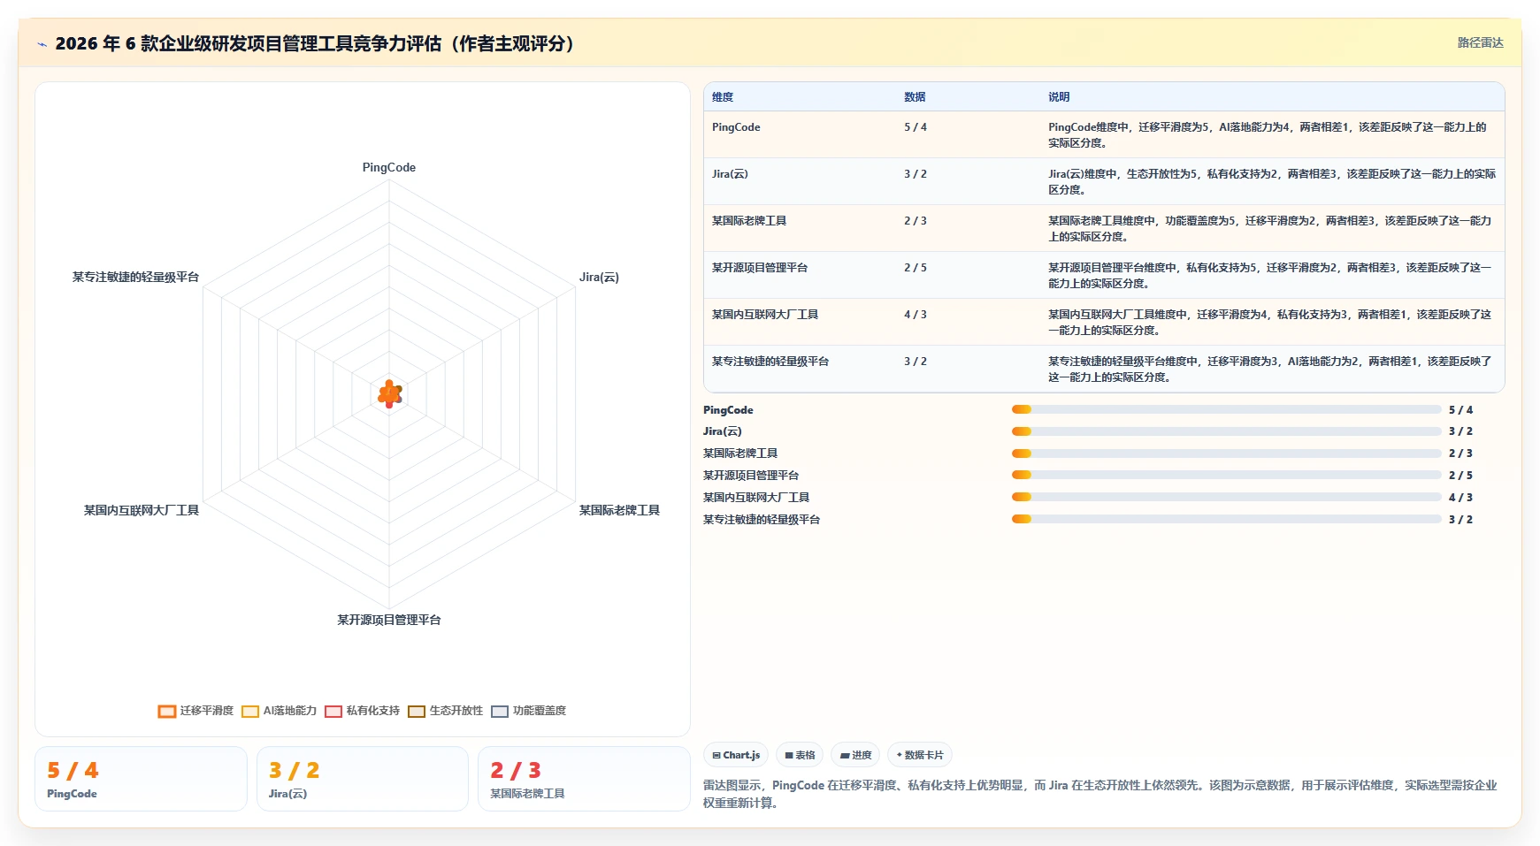Click the 某国际老牌工具 radar axis label
Viewport: 1540px width, 846px height.
pos(619,510)
